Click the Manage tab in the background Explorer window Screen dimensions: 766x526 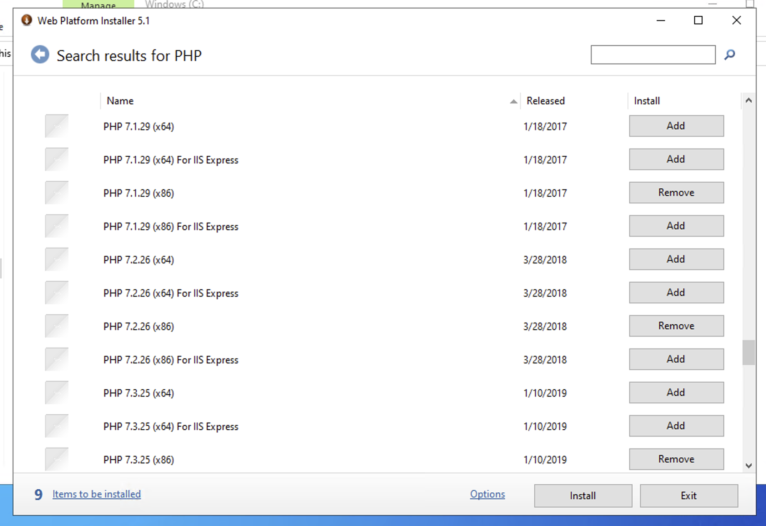[x=98, y=4]
